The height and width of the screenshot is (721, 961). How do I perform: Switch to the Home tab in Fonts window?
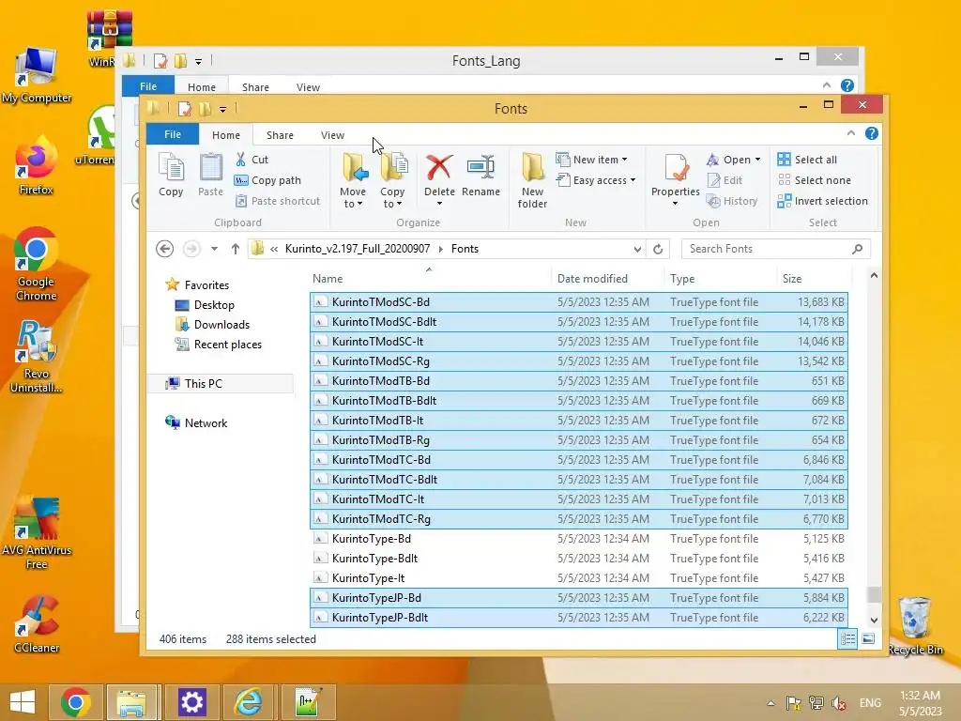click(x=226, y=135)
